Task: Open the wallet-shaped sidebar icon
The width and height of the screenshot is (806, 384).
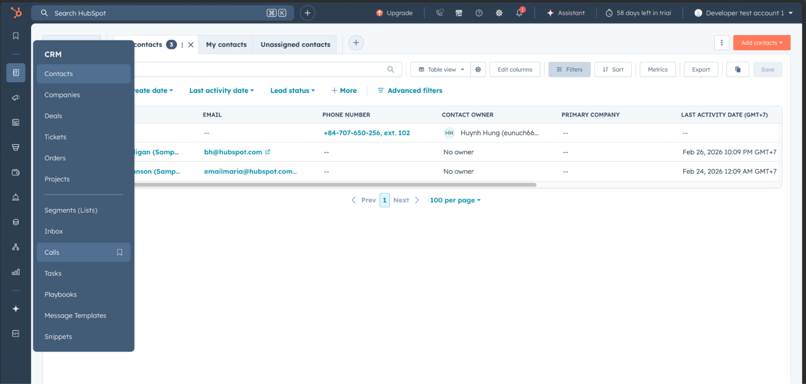Action: point(16,172)
